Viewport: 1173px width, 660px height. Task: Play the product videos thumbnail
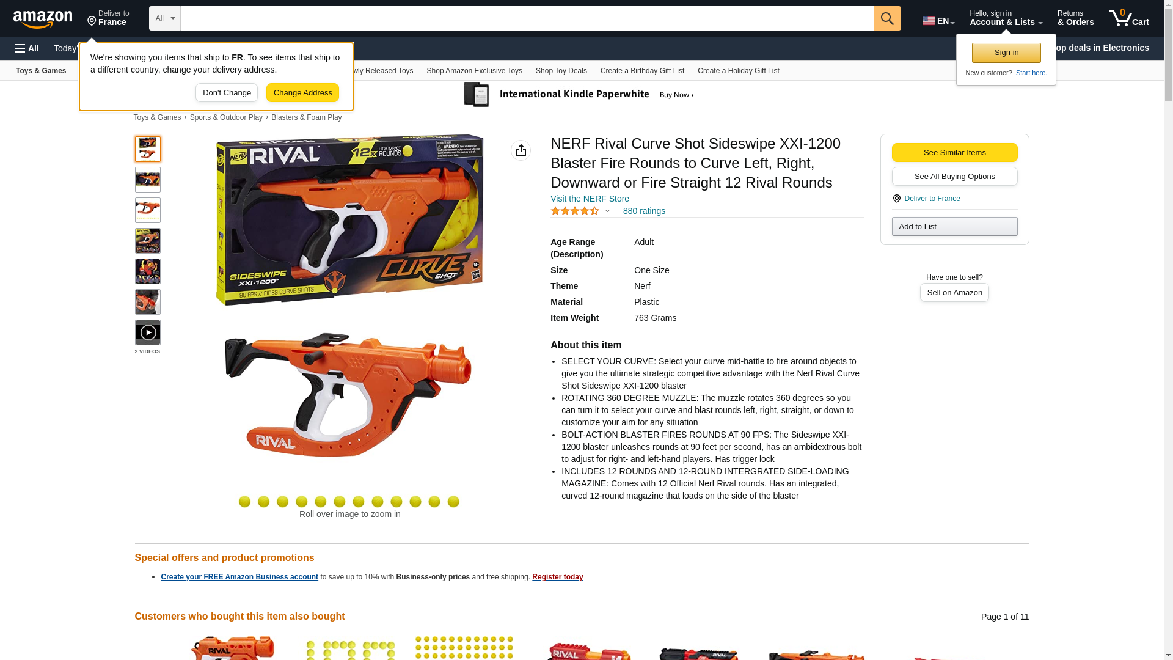148,332
